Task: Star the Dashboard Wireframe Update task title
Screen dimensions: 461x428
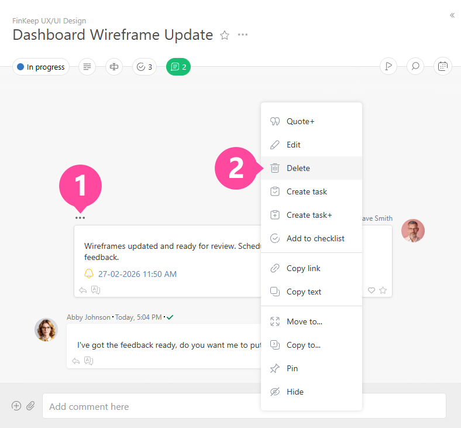Action: click(x=225, y=35)
